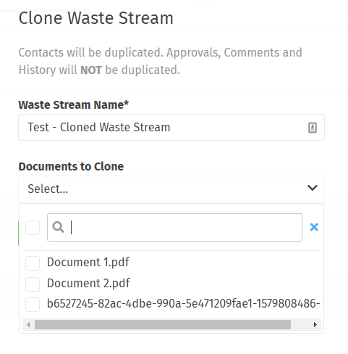Focus the document search input box
Image resolution: width=348 pixels, height=354 pixels.
174,227
